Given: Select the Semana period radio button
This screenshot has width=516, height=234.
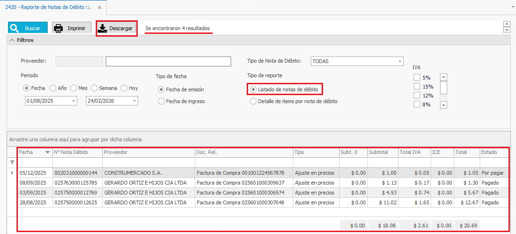Looking at the screenshot, I should click(x=94, y=88).
